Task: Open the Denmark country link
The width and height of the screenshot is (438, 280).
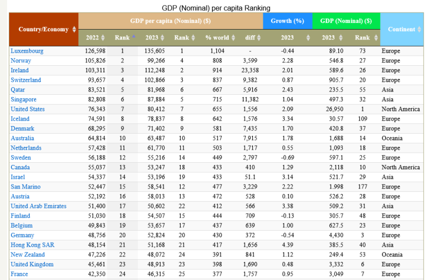Action: point(22,129)
